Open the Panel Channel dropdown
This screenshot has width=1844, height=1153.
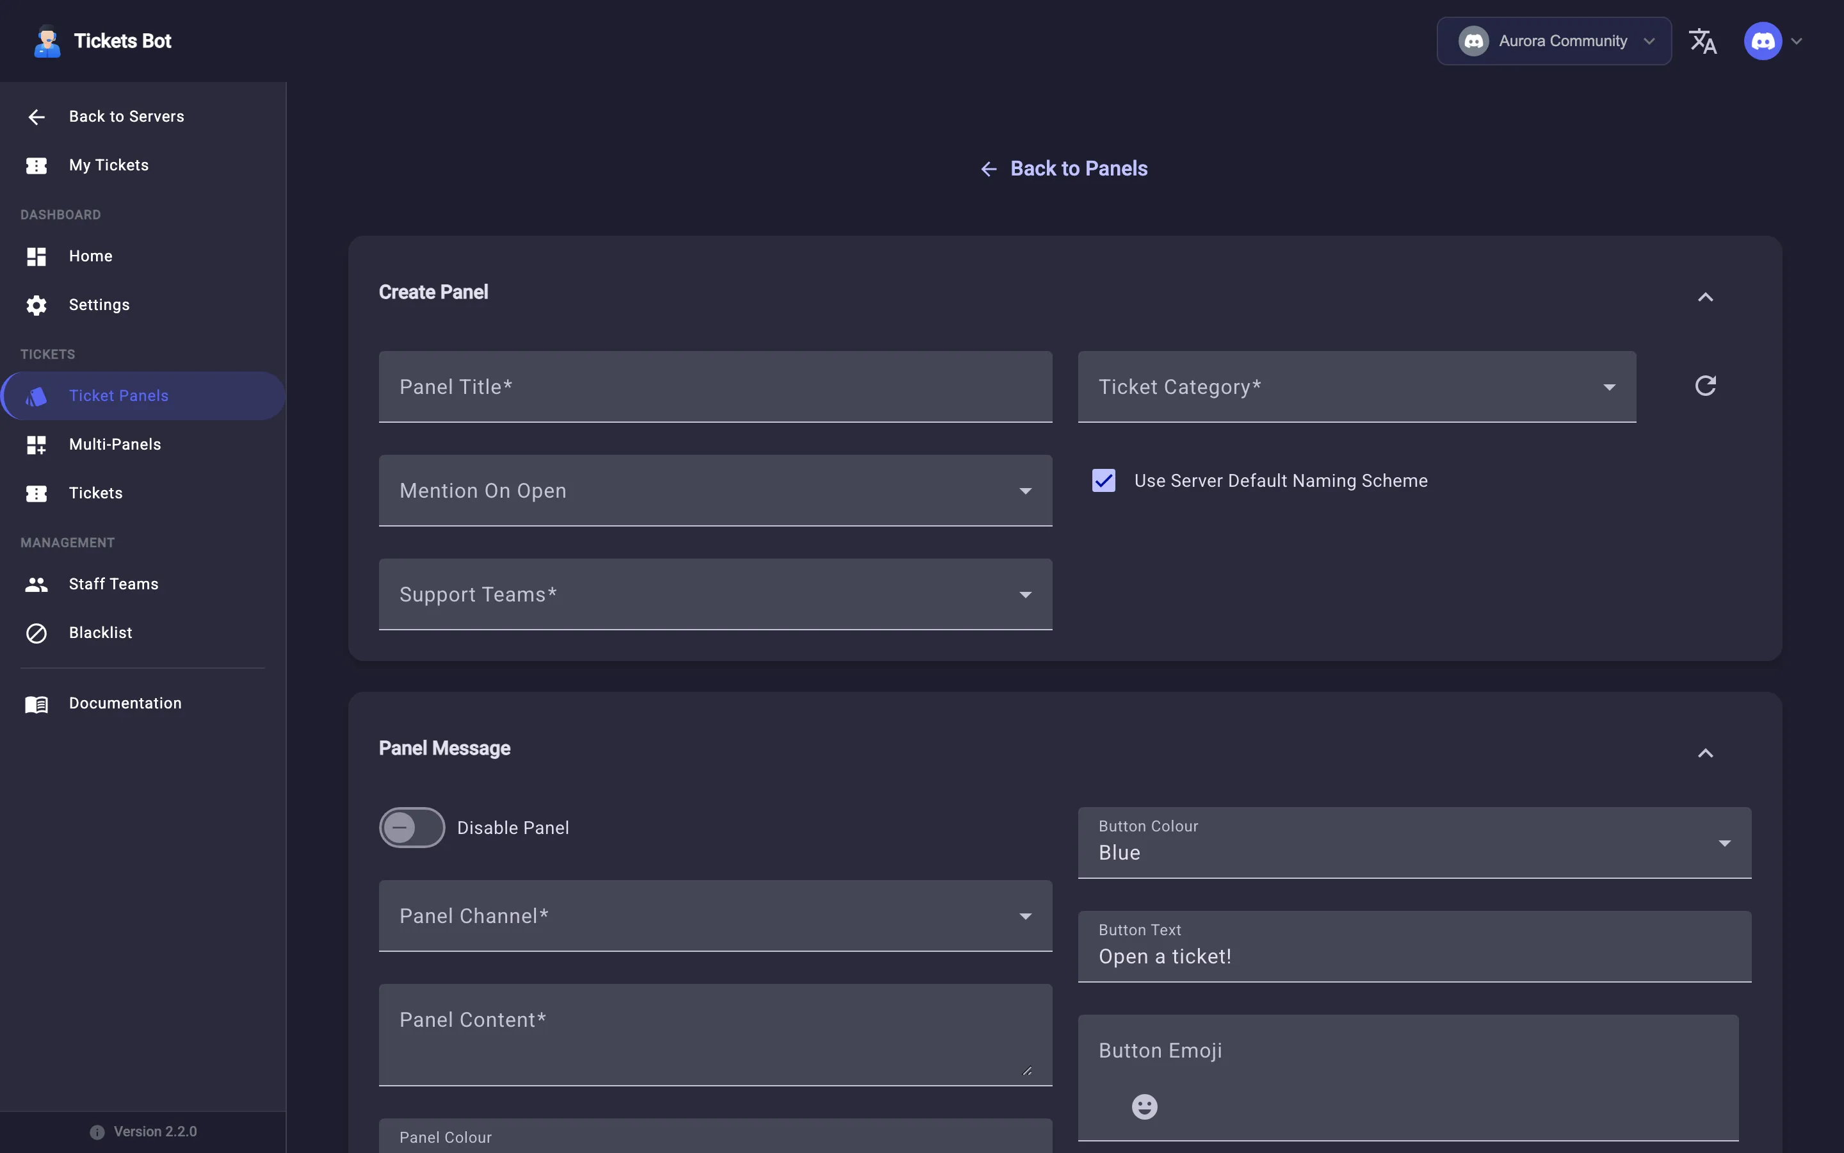tap(715, 916)
